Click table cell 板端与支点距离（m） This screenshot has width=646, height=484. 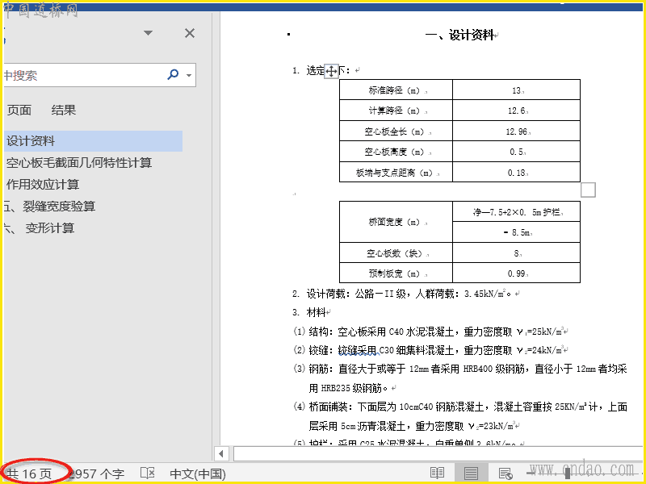(x=396, y=172)
